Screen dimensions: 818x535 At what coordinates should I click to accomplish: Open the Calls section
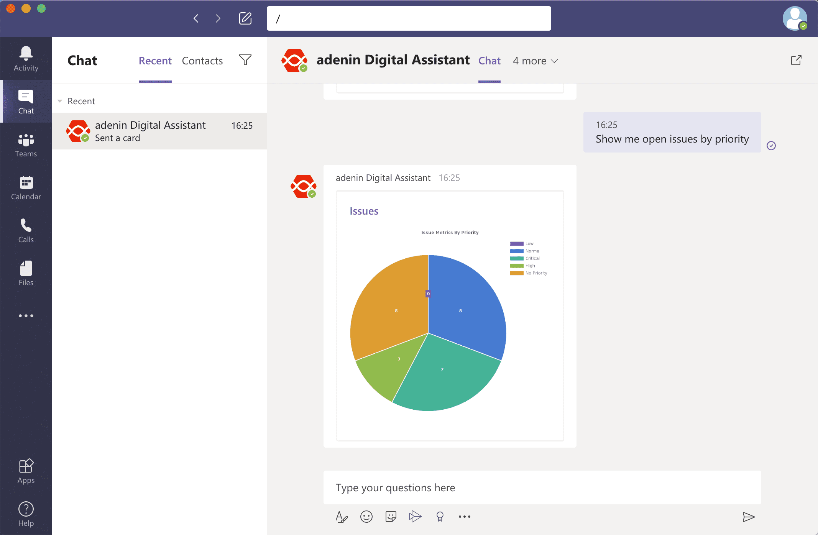tap(26, 231)
